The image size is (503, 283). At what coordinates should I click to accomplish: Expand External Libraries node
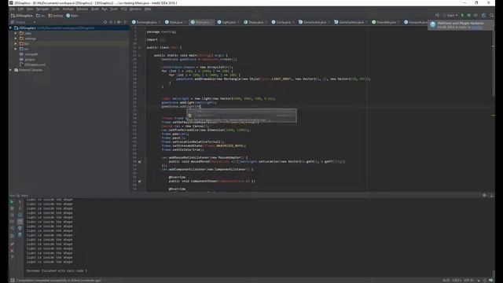[x=10, y=70]
